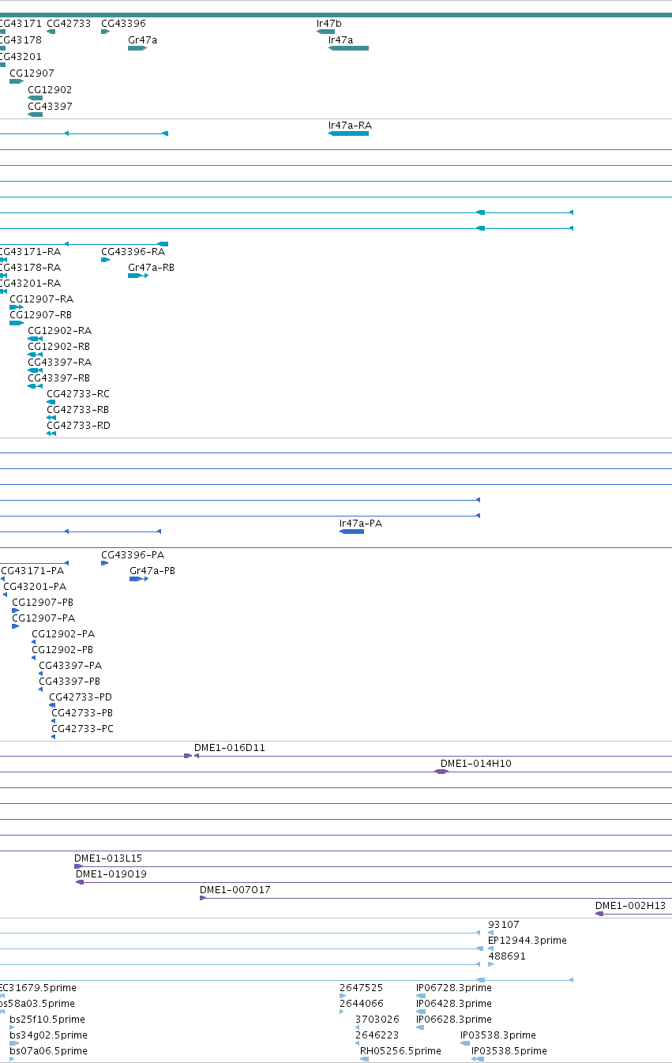Open protein CG12907-PA

[43, 618]
